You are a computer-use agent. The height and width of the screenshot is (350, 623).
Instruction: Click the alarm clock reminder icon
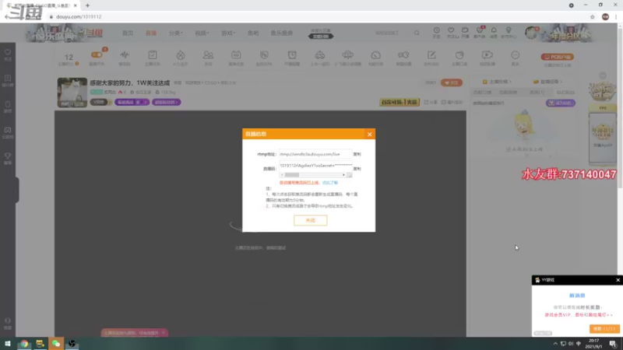[292, 54]
